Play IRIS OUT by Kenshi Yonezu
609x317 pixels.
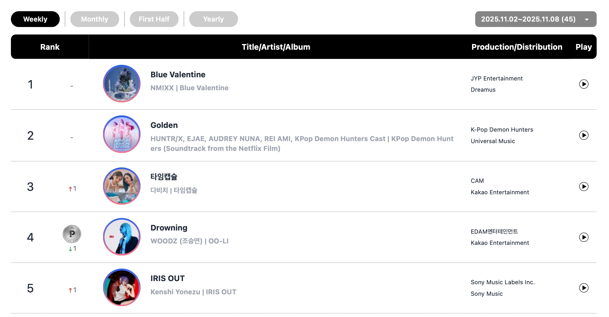583,288
